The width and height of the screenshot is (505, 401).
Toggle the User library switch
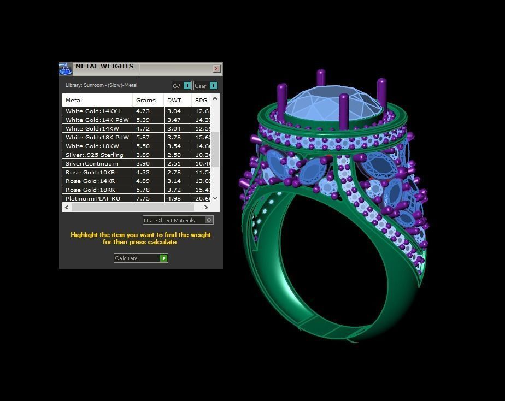point(206,86)
